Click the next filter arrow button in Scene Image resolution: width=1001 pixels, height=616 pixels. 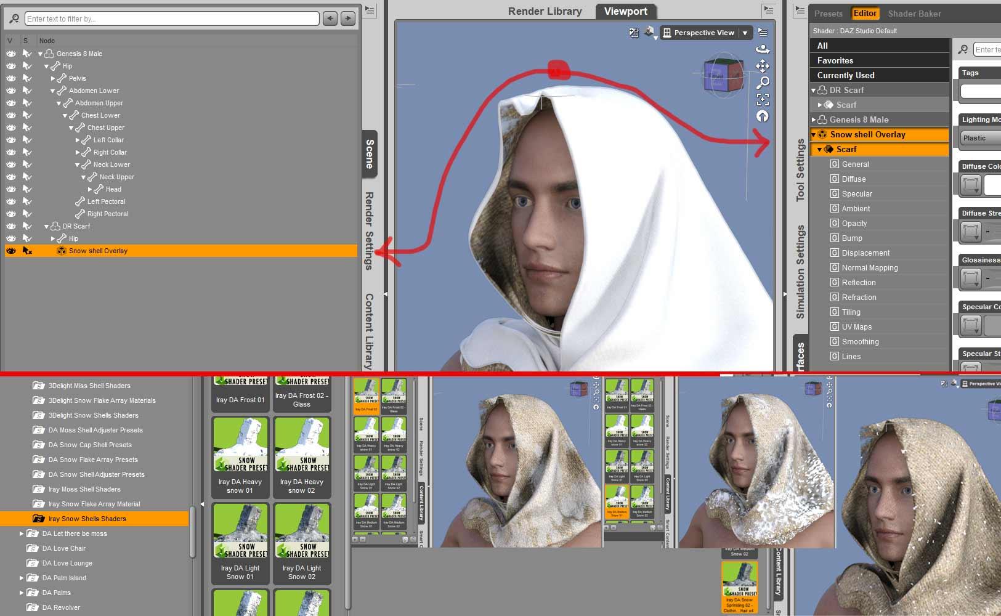click(x=348, y=18)
